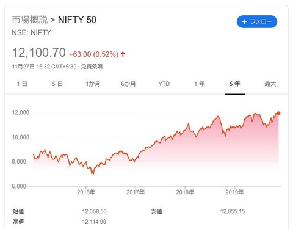Select the 5年 chart tab

(235, 84)
